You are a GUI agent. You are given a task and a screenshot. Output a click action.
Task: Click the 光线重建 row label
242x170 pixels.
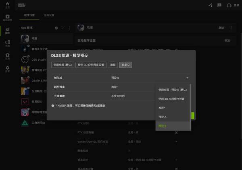tap(59, 96)
